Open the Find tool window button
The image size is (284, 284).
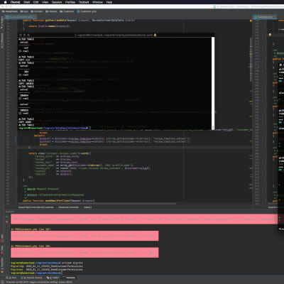coord(12,278)
